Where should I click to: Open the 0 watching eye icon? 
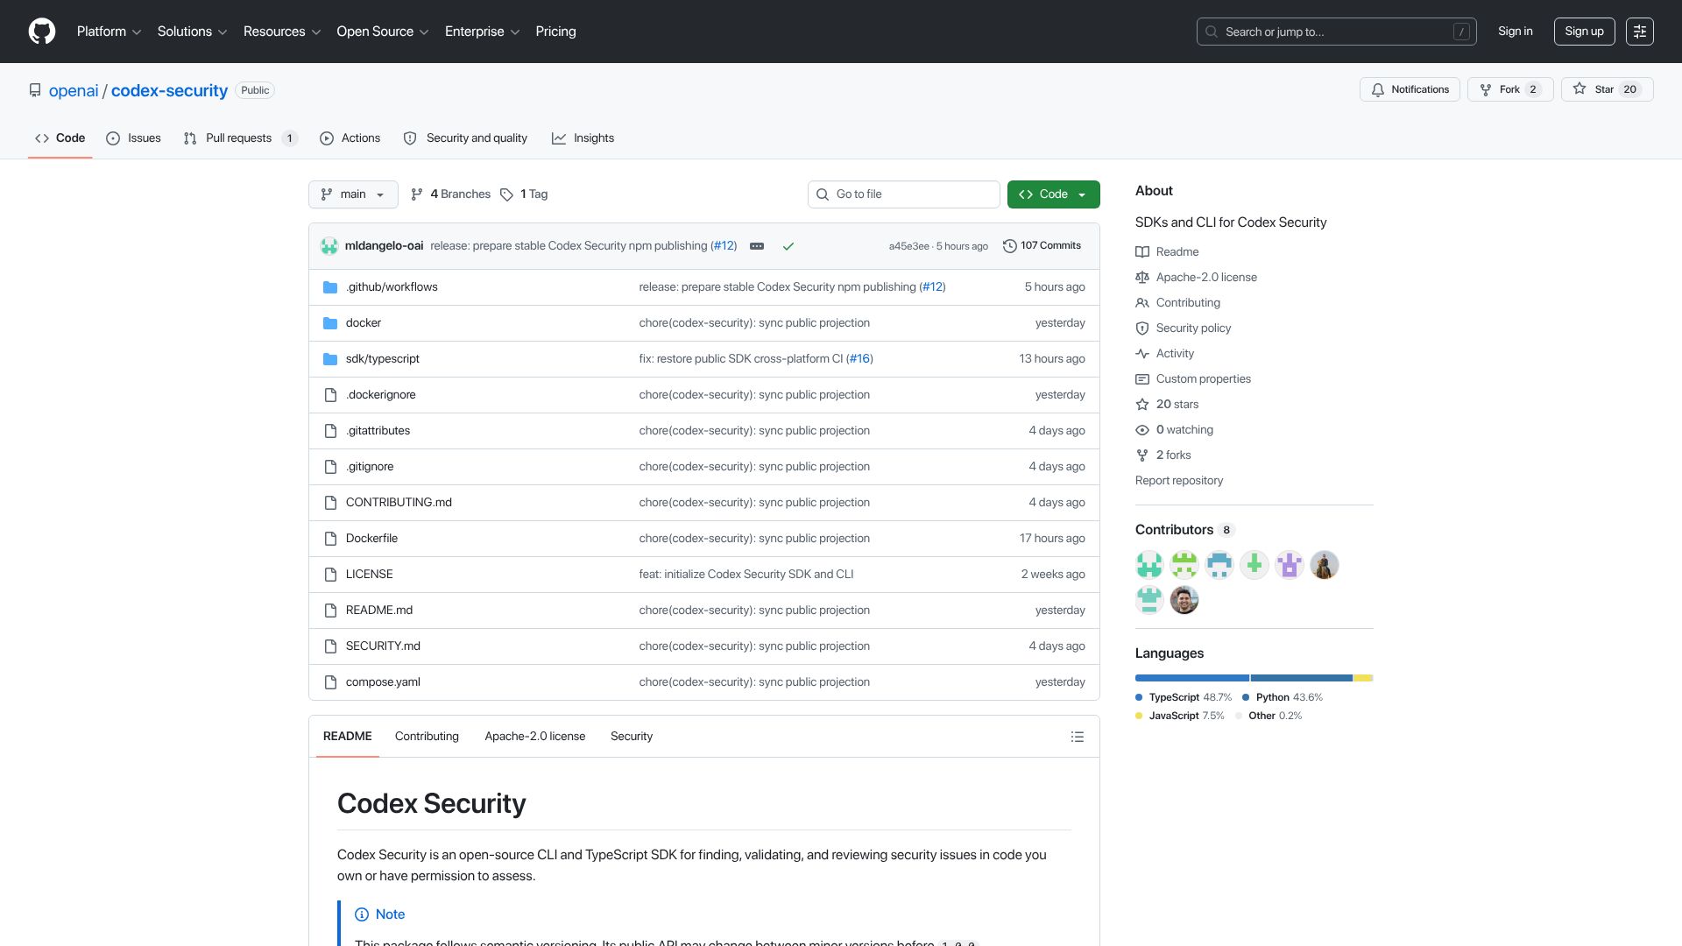(1142, 430)
